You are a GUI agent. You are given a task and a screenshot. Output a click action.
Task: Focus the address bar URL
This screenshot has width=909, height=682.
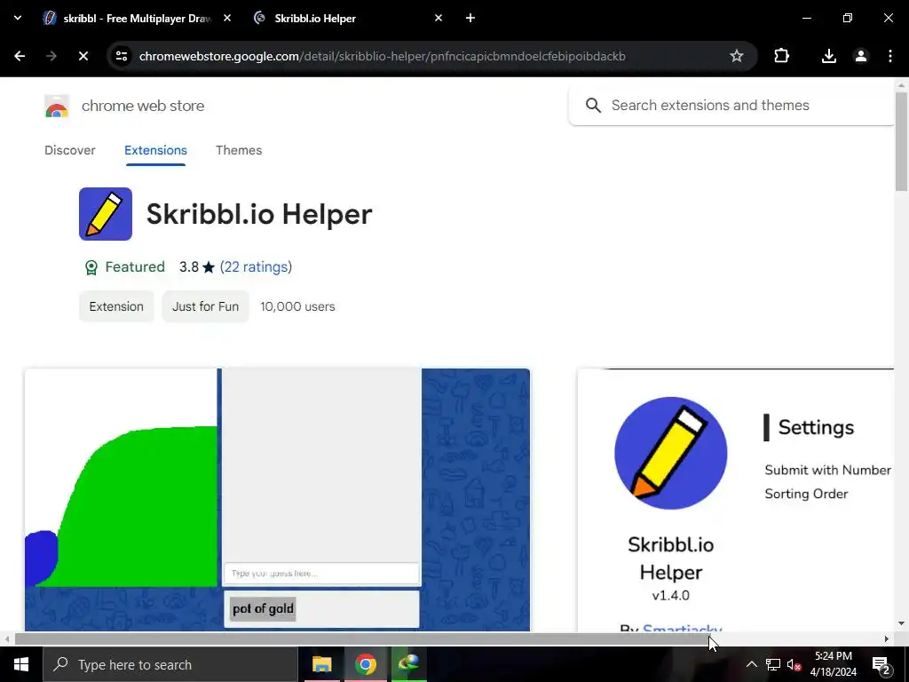click(382, 56)
